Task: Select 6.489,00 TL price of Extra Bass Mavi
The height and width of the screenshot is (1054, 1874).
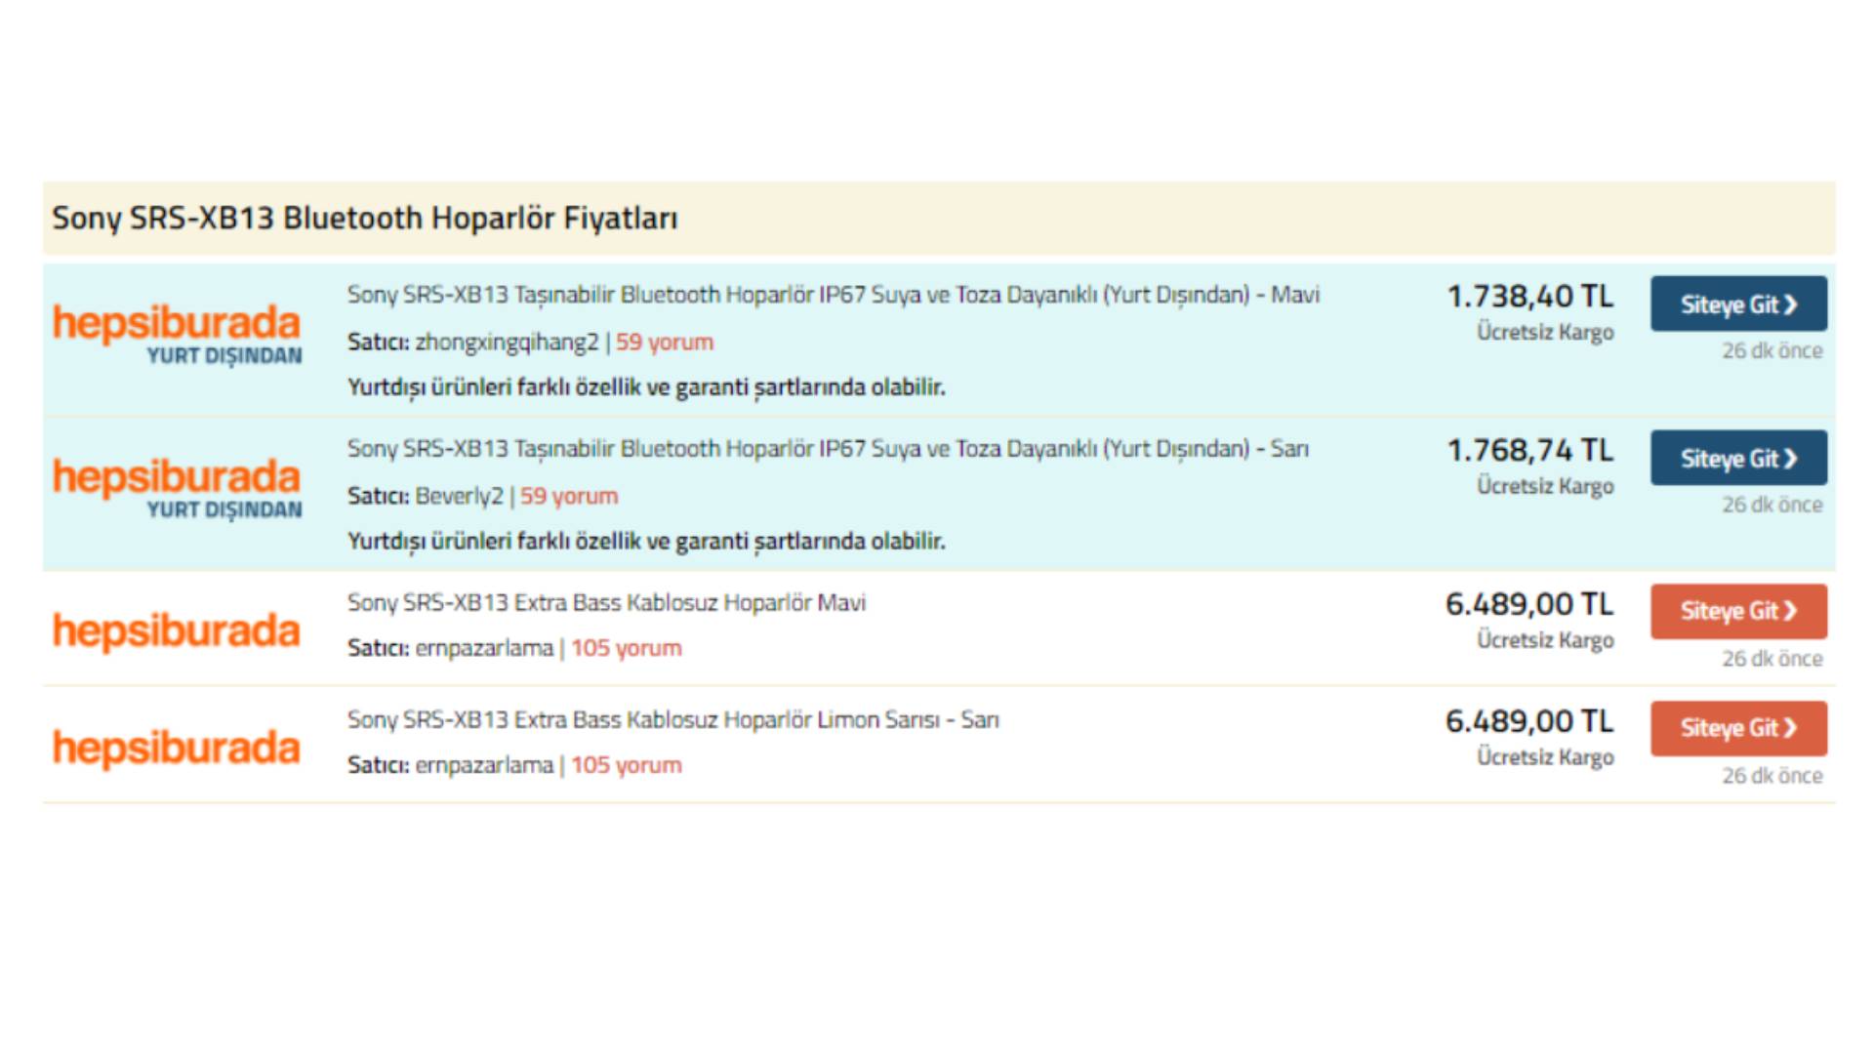Action: [1529, 604]
